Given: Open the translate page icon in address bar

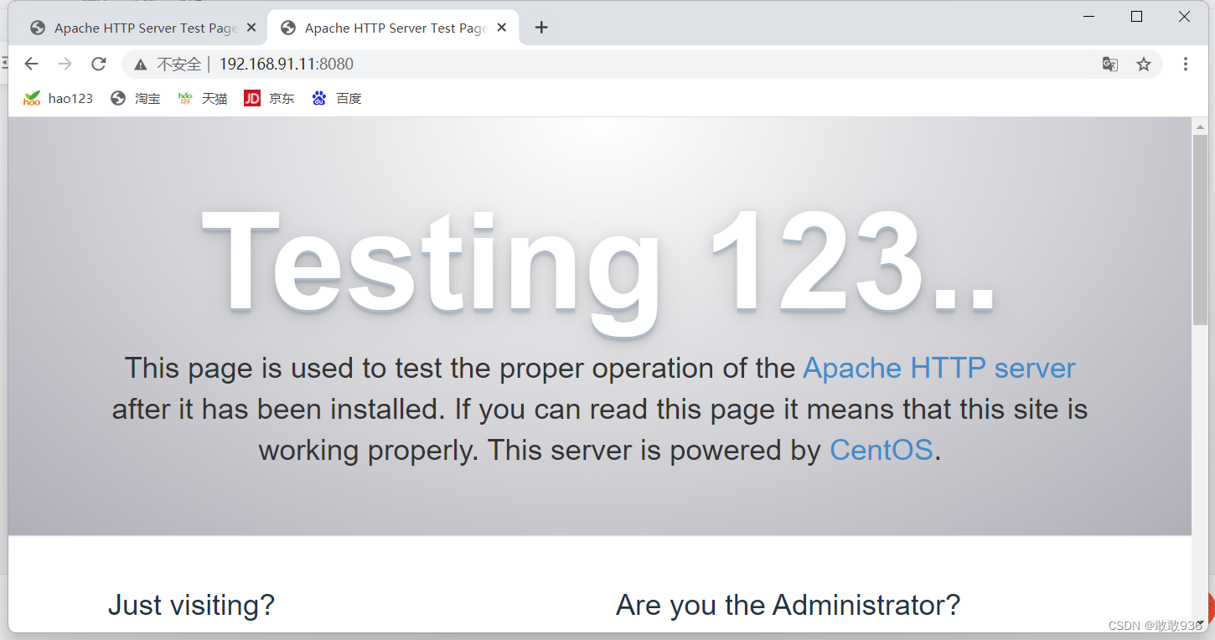Looking at the screenshot, I should click(x=1110, y=64).
